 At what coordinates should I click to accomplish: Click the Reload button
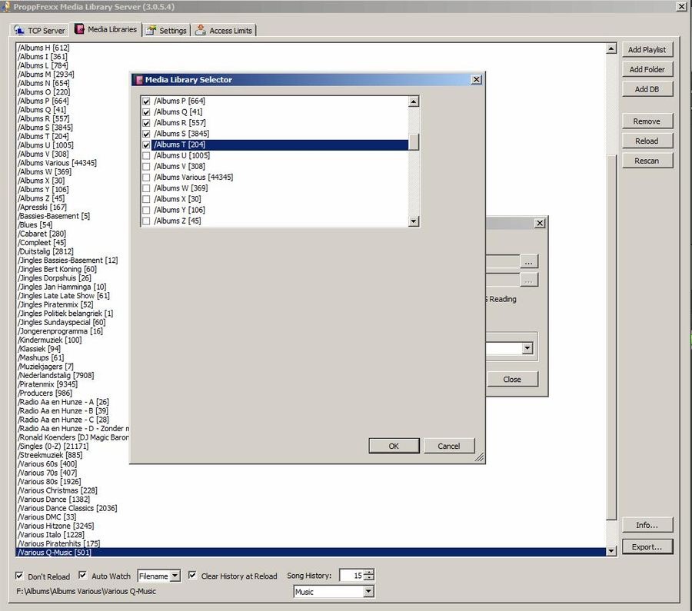pos(647,141)
